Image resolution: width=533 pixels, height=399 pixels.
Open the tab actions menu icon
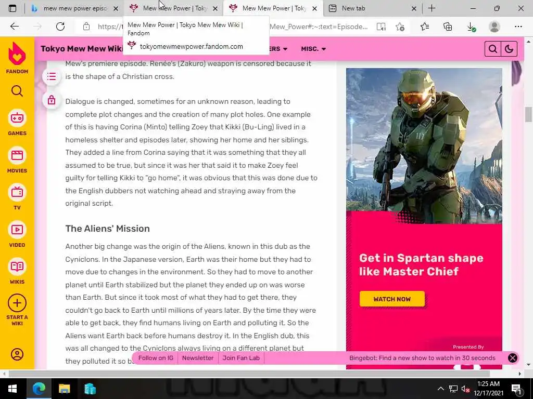[x=12, y=8]
